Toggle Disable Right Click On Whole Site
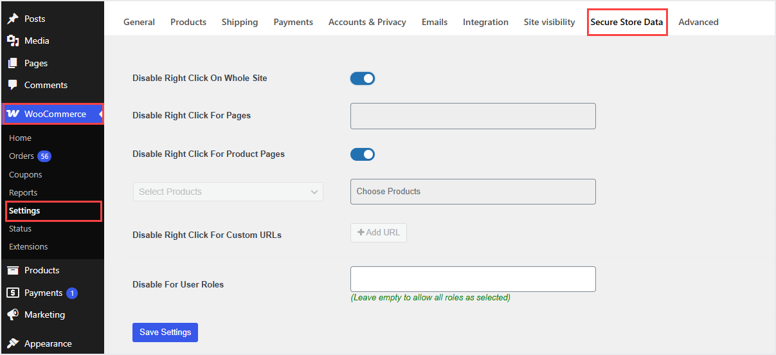The image size is (776, 355). [363, 78]
